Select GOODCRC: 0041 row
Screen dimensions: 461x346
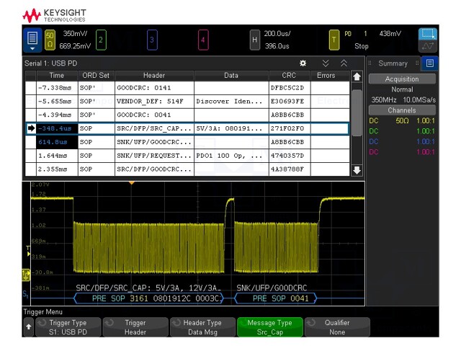pos(187,115)
